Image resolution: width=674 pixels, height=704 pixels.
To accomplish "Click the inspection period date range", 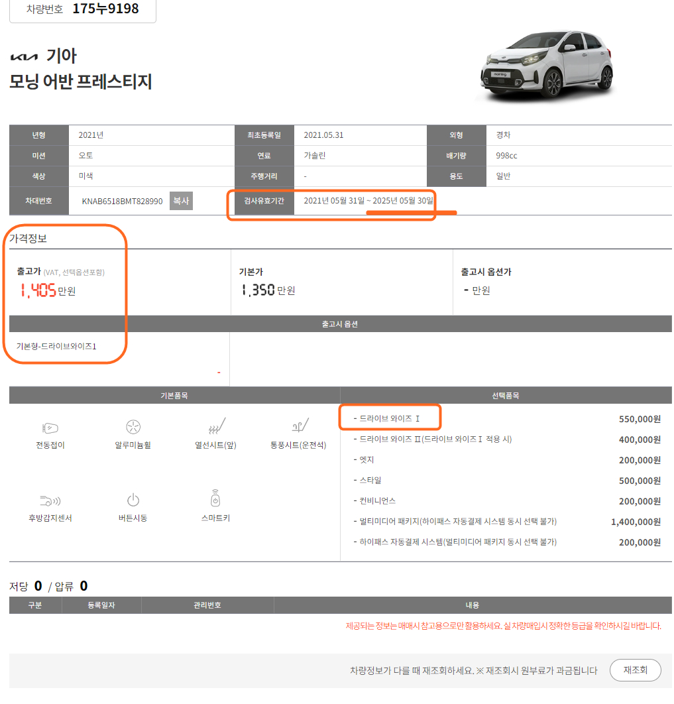I will tap(368, 201).
